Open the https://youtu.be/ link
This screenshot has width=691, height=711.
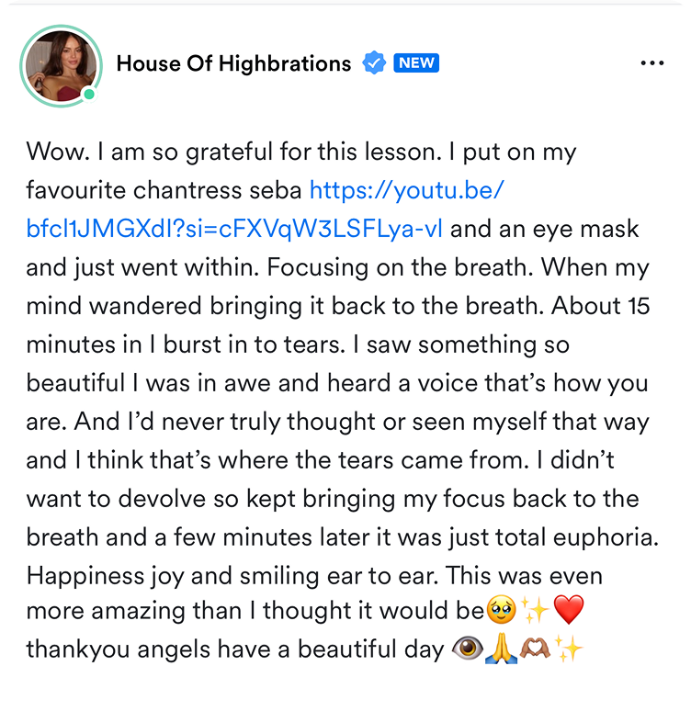406,190
